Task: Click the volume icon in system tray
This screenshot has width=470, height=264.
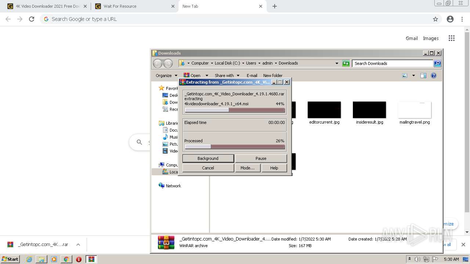Action: [x=417, y=259]
